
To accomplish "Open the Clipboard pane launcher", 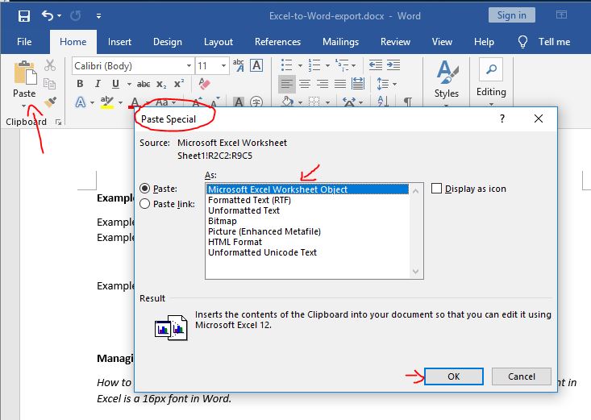I will tap(58, 122).
